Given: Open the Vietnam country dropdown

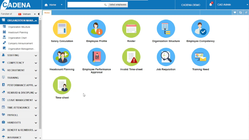Looking at the screenshot, I should click(x=35, y=14).
